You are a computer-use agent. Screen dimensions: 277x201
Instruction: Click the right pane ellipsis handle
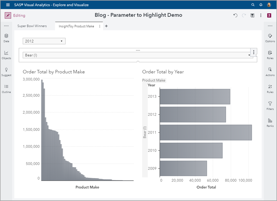pos(270,26)
